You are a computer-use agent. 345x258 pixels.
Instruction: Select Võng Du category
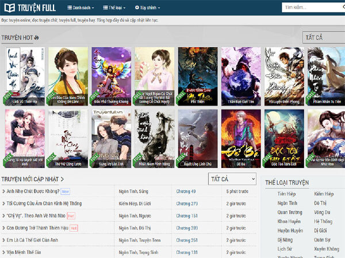(x=322, y=212)
